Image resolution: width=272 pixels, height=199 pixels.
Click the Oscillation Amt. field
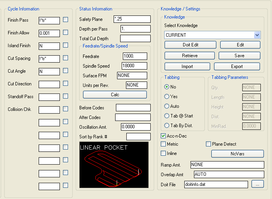click(x=136, y=127)
